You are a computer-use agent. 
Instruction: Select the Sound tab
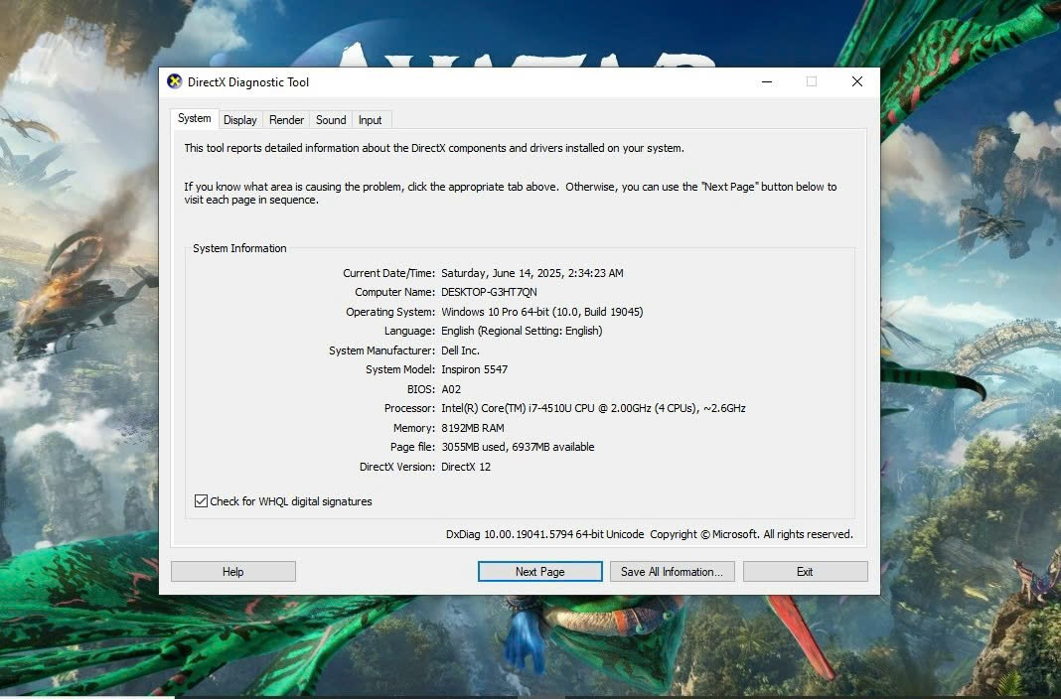(331, 120)
